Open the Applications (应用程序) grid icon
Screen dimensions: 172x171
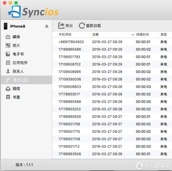tap(8, 63)
